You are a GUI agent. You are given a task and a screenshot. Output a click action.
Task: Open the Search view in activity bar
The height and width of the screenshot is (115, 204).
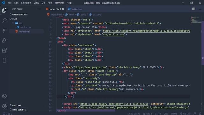click(4, 20)
